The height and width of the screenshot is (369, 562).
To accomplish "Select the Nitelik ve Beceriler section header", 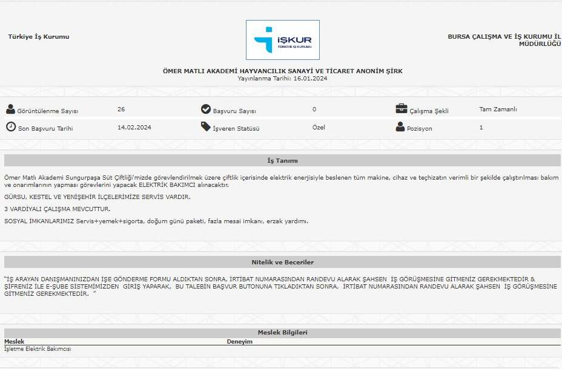I will point(282,263).
